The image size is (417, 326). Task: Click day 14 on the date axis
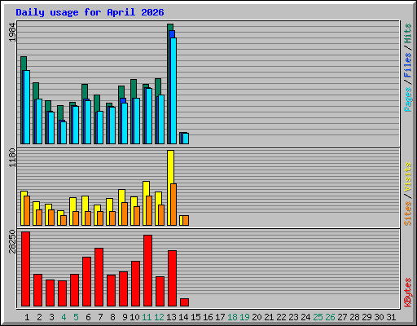[x=183, y=317]
